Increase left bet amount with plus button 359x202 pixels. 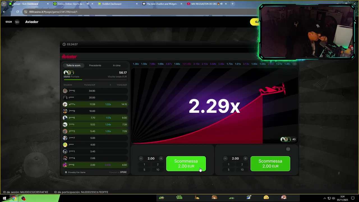[161, 159]
